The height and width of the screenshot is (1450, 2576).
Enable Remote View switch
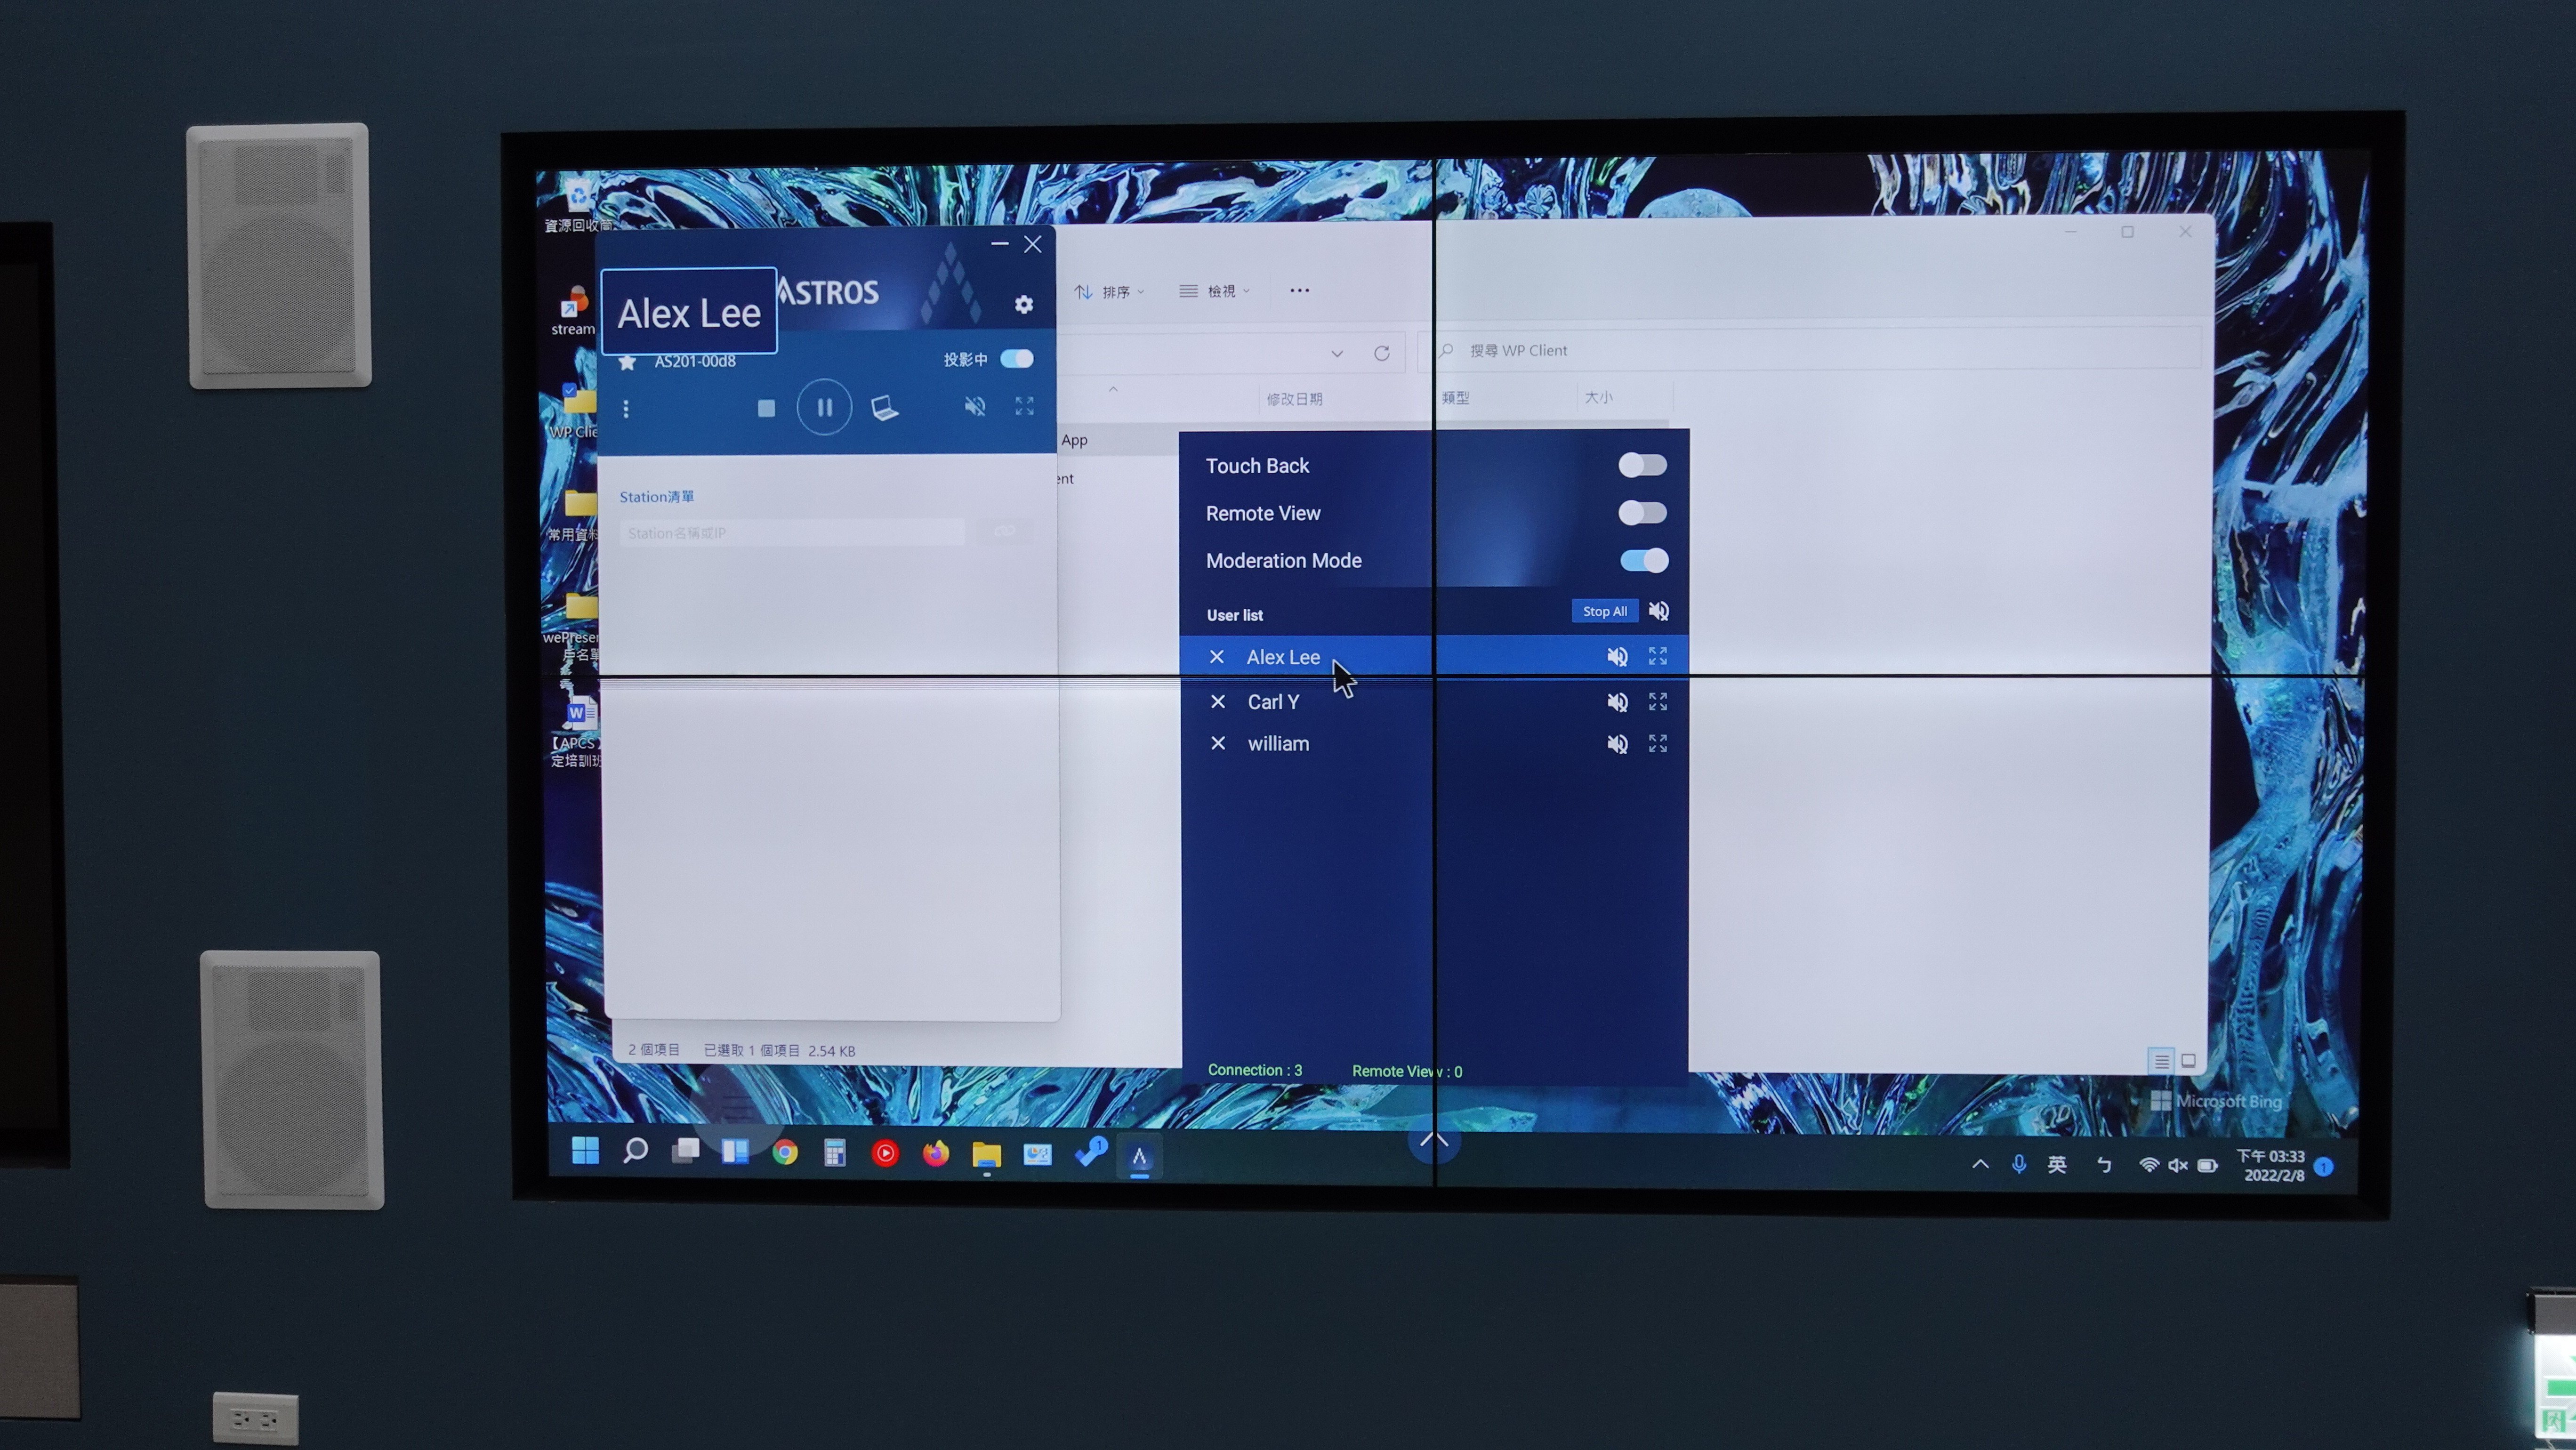click(x=1642, y=513)
